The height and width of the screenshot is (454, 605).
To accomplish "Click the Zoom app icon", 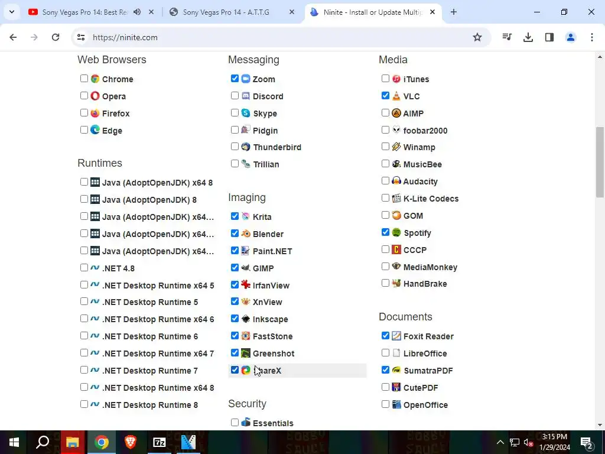I will 246,79.
